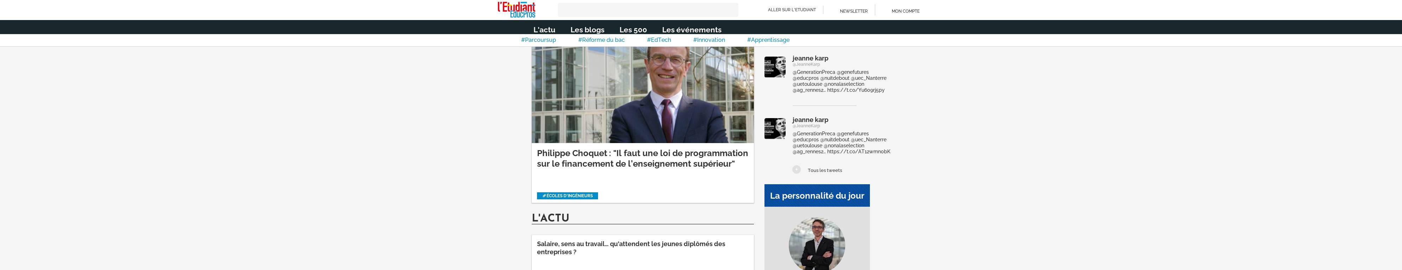The image size is (1402, 270).
Task: Open the Les événements menu item
Action: tap(692, 30)
